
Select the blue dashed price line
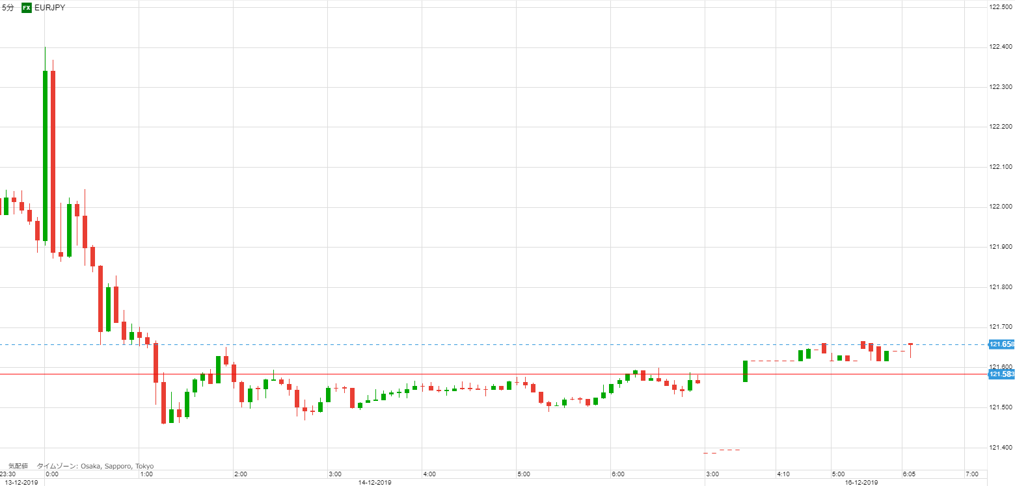[494, 344]
